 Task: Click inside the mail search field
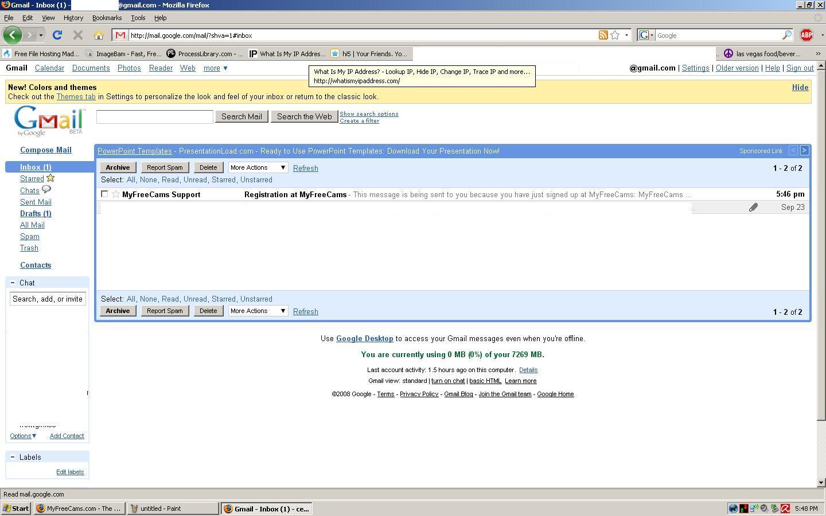click(155, 116)
